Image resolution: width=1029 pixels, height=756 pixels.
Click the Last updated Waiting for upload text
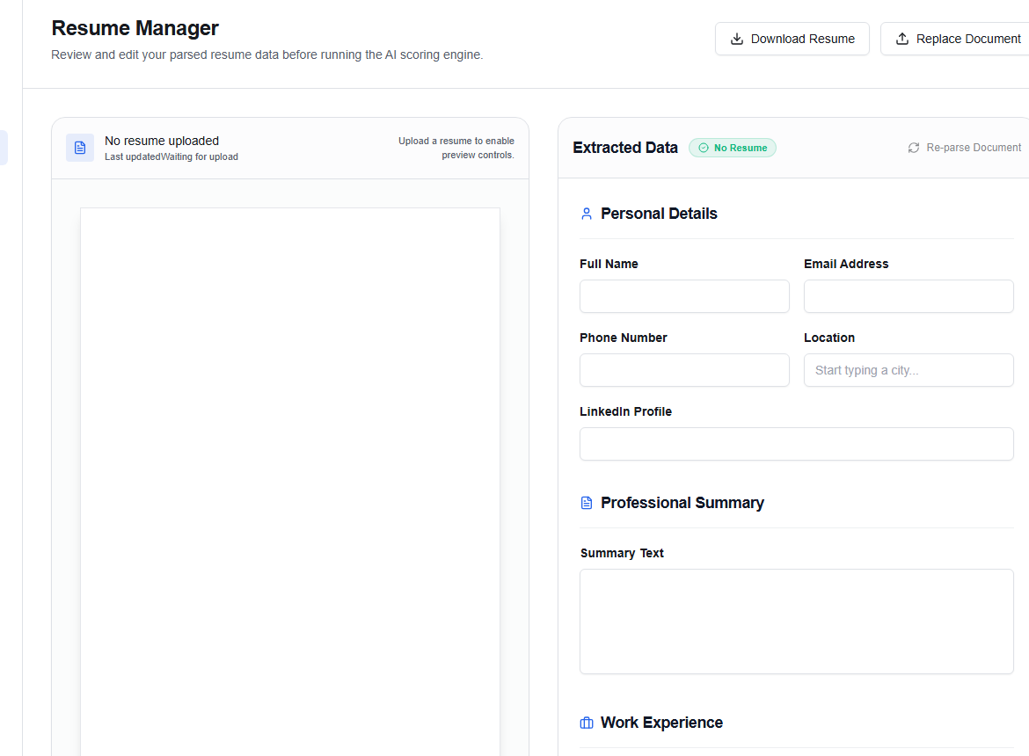point(171,156)
